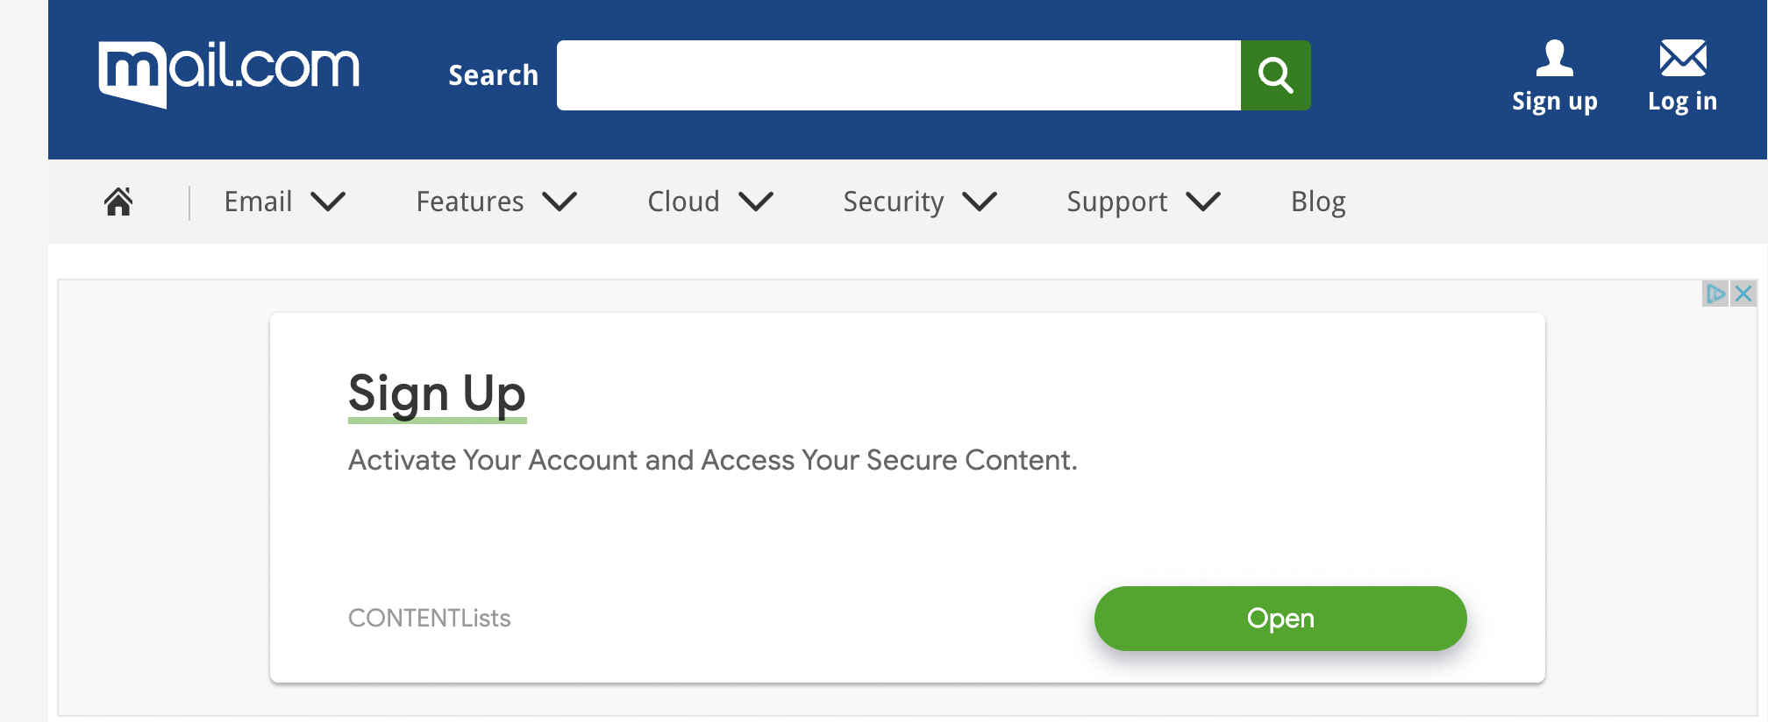Viewport: 1768px width, 722px height.
Task: Click the Sign up person icon
Action: [x=1554, y=59]
